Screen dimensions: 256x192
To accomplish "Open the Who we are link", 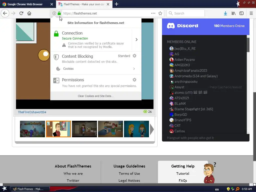I will click(x=73, y=173).
